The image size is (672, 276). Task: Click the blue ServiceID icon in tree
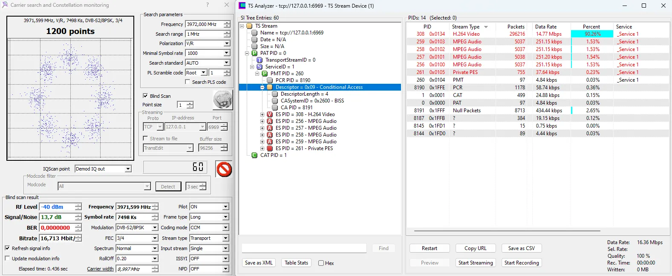(x=260, y=67)
